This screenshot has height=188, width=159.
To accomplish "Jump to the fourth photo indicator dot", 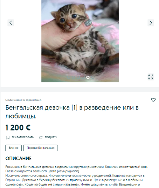I will pyautogui.click(x=83, y=77).
